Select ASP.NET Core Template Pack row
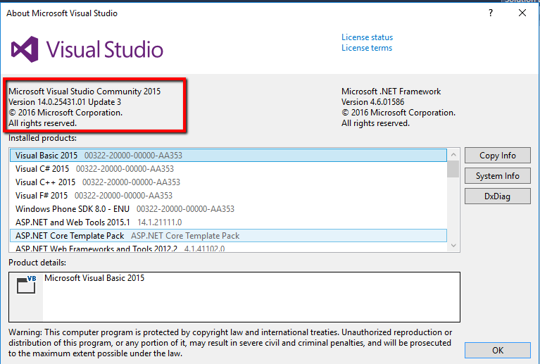Screen dimensions: 540x364 click(x=228, y=236)
